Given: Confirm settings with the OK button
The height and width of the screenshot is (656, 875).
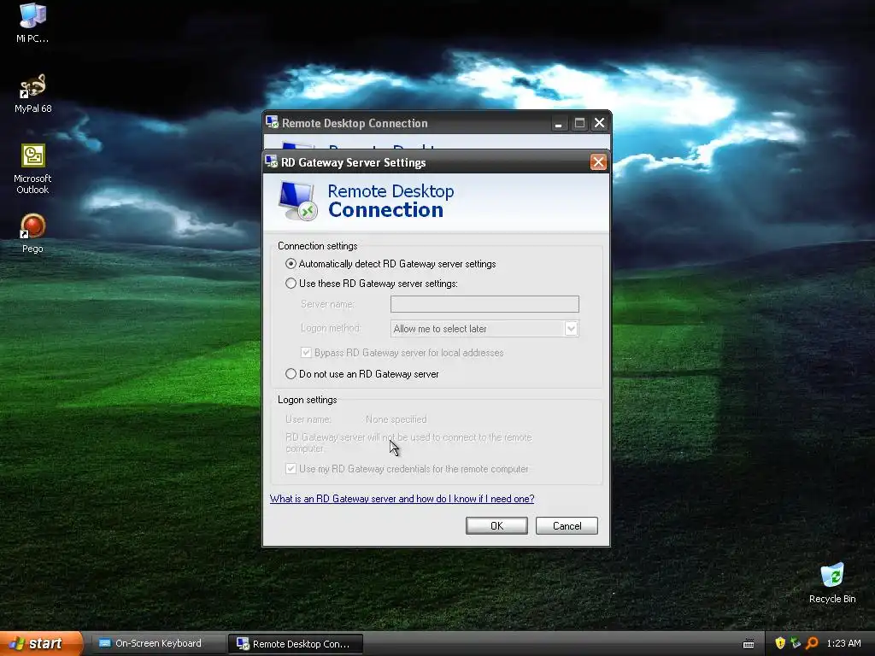Looking at the screenshot, I should (496, 525).
